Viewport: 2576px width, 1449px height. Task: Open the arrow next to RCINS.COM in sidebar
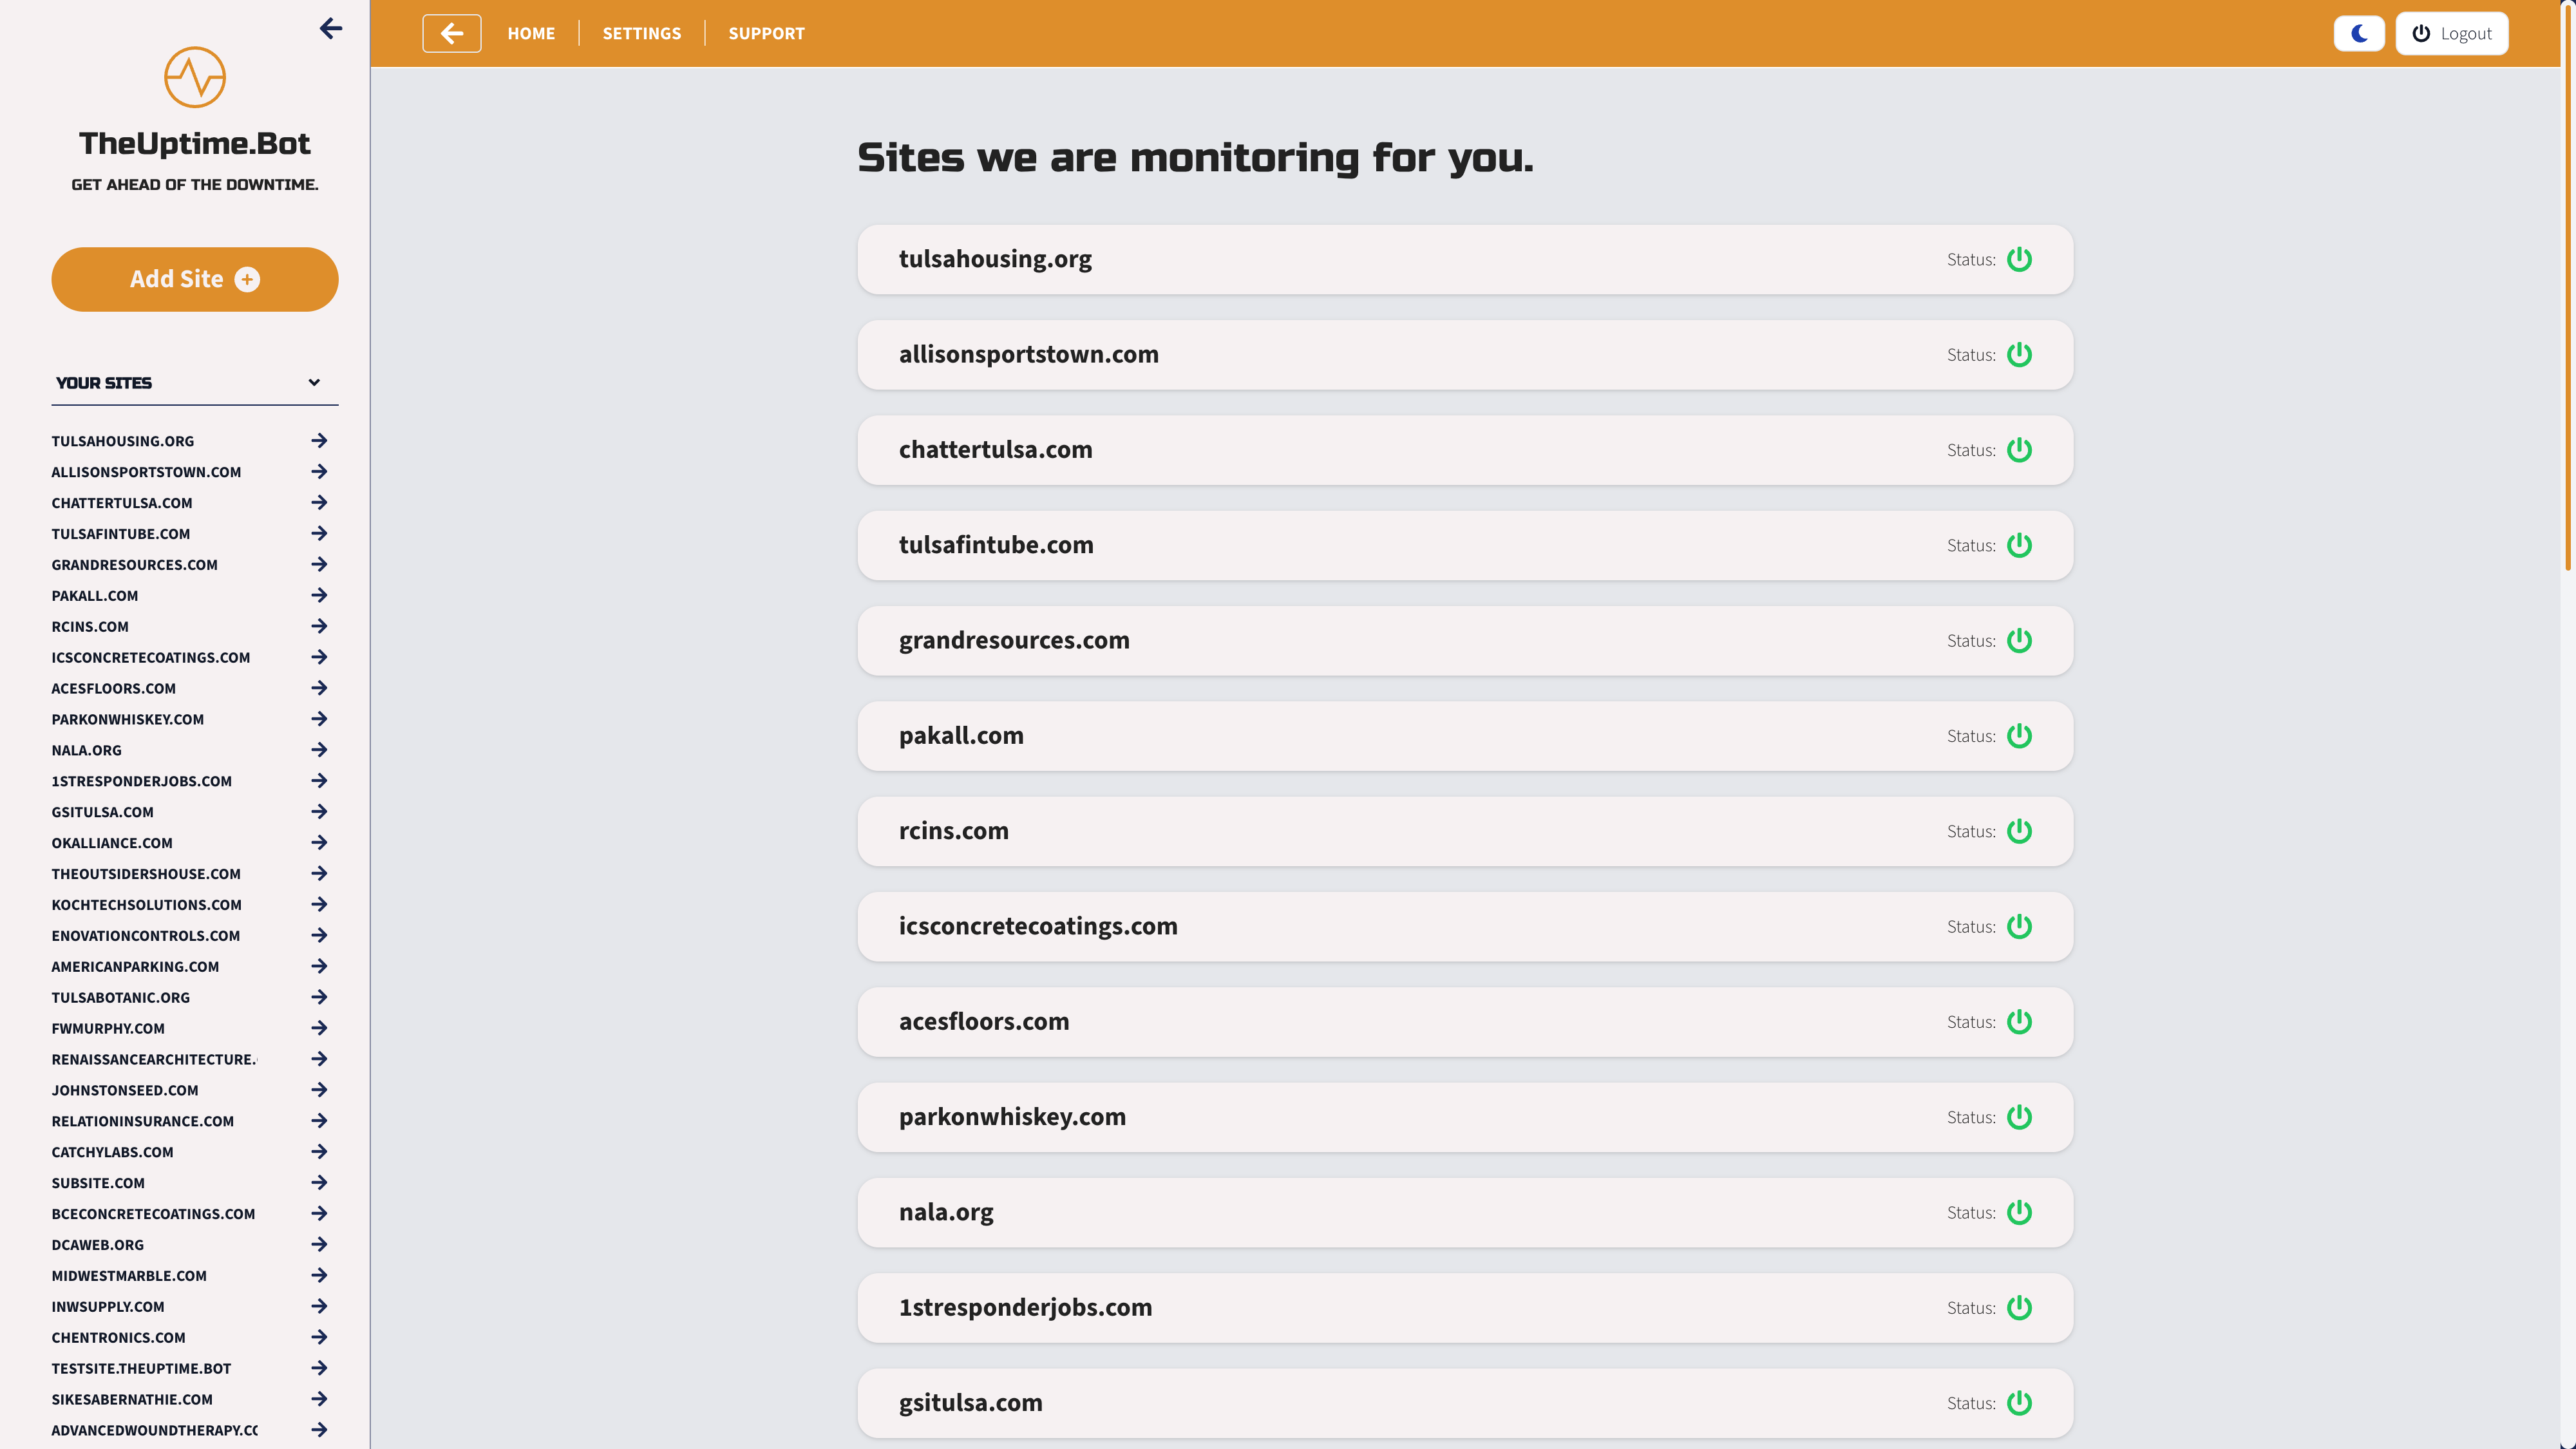click(x=319, y=626)
